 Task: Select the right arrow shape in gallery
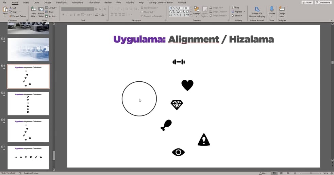coord(181,12)
